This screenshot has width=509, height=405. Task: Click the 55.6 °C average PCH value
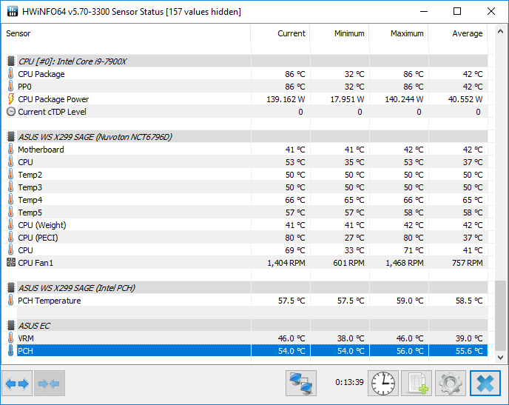tap(469, 351)
